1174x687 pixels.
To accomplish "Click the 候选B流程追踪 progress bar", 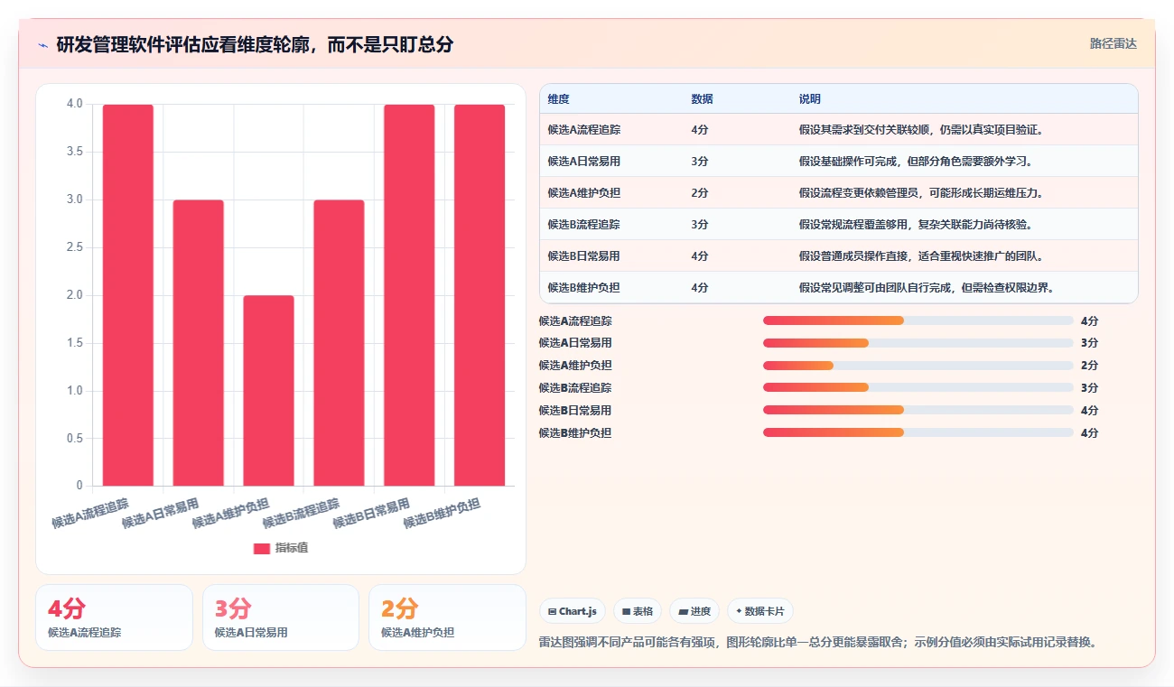I will click(918, 387).
